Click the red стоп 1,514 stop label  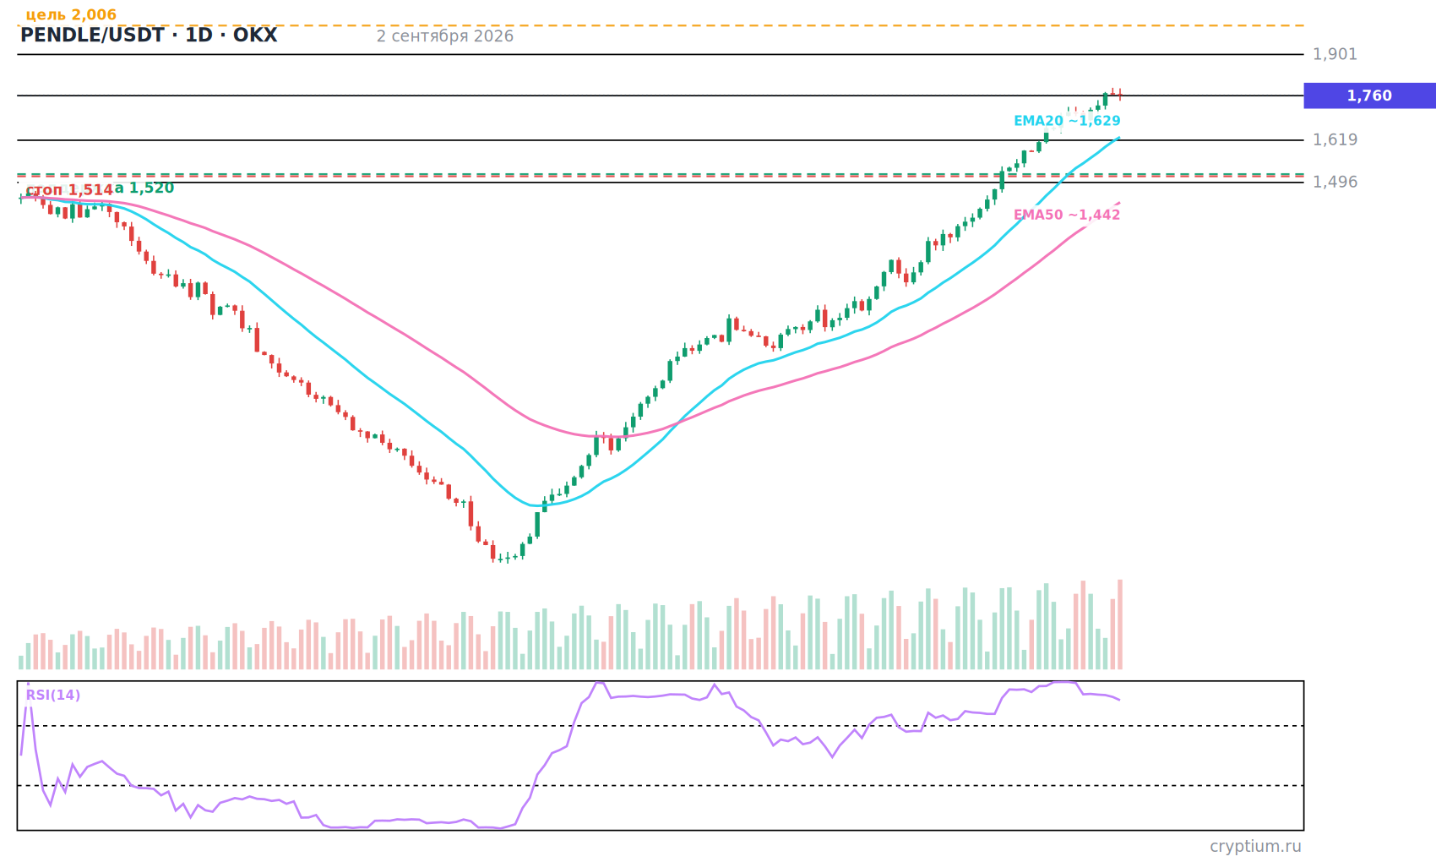69,190
